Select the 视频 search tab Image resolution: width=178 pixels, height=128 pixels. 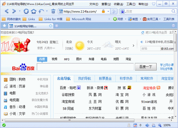[x=55, y=59]
